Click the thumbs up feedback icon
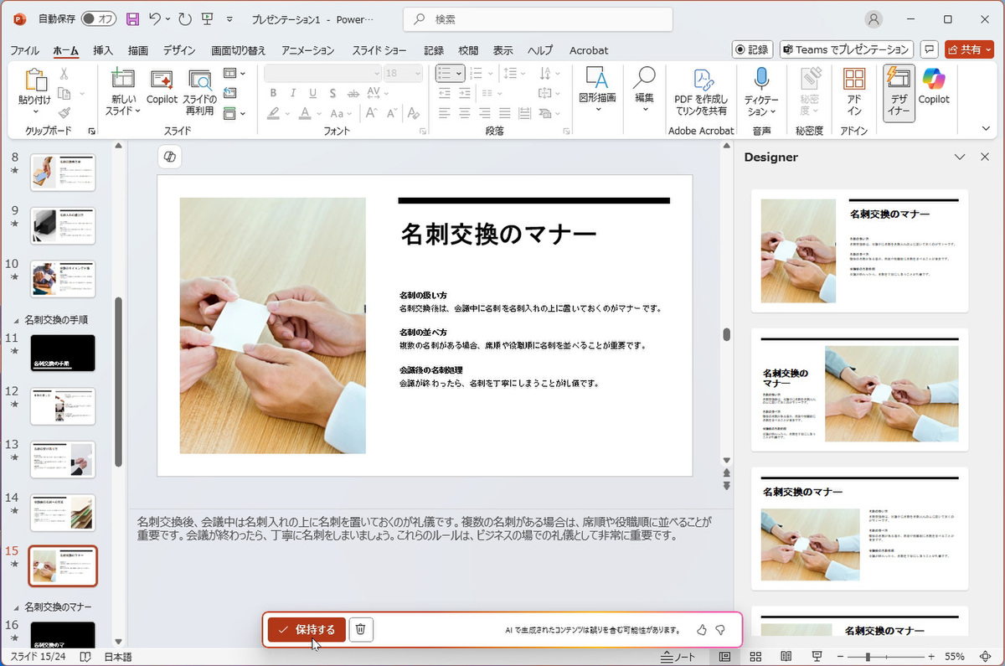Image resolution: width=1005 pixels, height=666 pixels. [x=701, y=630]
